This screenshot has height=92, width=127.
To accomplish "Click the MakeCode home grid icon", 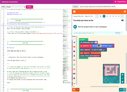I will [x=74, y=12].
